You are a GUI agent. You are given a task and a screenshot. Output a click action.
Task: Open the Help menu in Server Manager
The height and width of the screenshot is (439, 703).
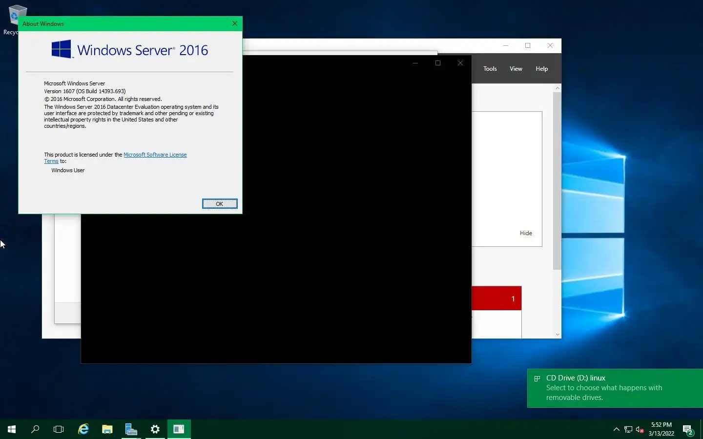click(x=542, y=69)
